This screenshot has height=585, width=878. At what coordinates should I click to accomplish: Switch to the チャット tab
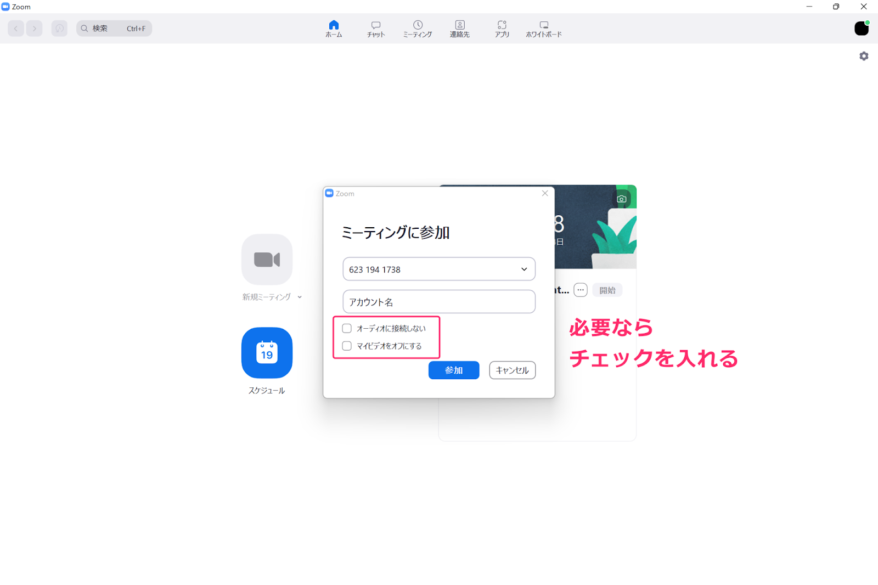pyautogui.click(x=376, y=29)
